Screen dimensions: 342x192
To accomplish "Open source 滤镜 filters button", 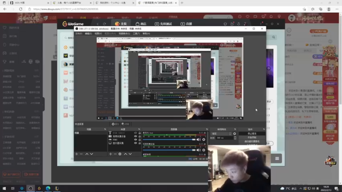I will point(125,124).
